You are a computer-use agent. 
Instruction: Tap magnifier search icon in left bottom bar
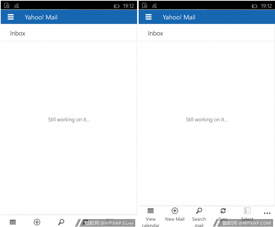(x=61, y=222)
